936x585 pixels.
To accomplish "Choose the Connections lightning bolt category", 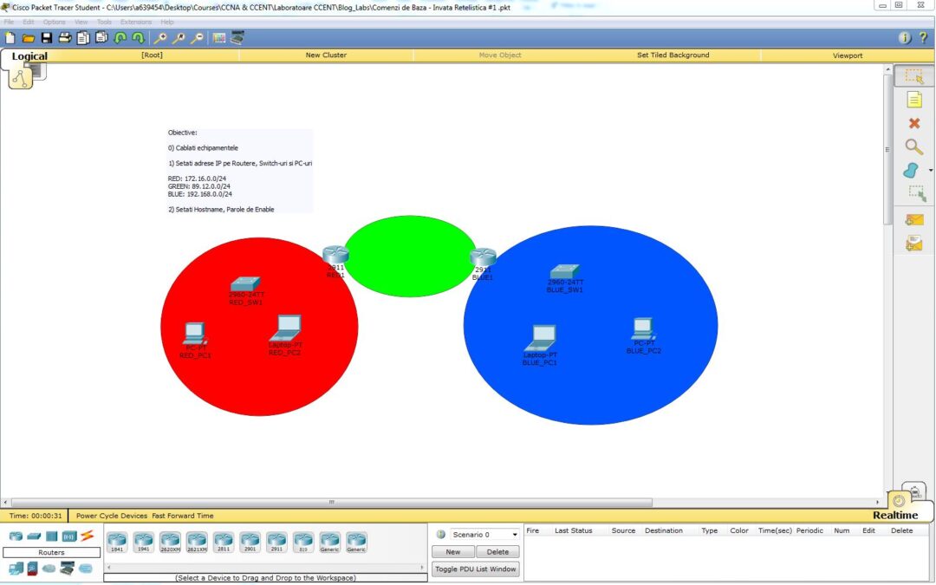I will pyautogui.click(x=88, y=536).
